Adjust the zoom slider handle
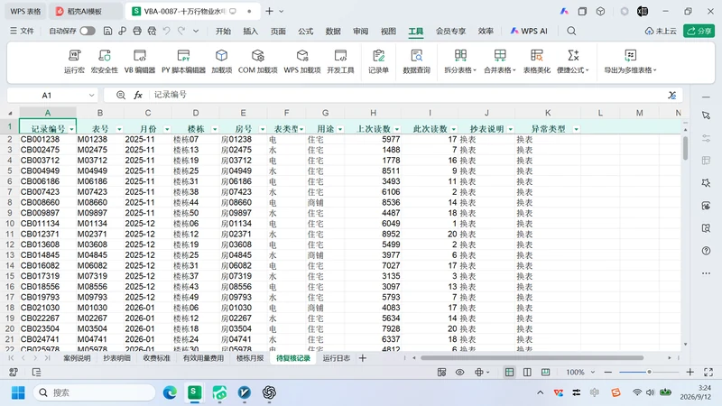The height and width of the screenshot is (406, 722). 649,372
